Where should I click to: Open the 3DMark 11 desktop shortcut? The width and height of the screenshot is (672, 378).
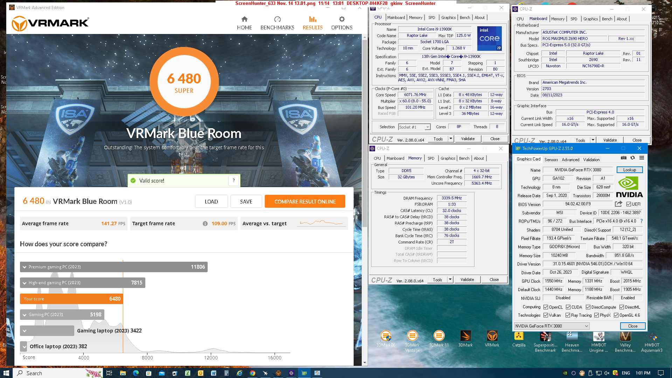pyautogui.click(x=439, y=339)
